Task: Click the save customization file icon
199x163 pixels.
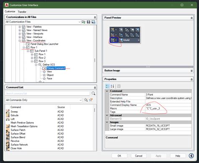Action: (x=89, y=22)
